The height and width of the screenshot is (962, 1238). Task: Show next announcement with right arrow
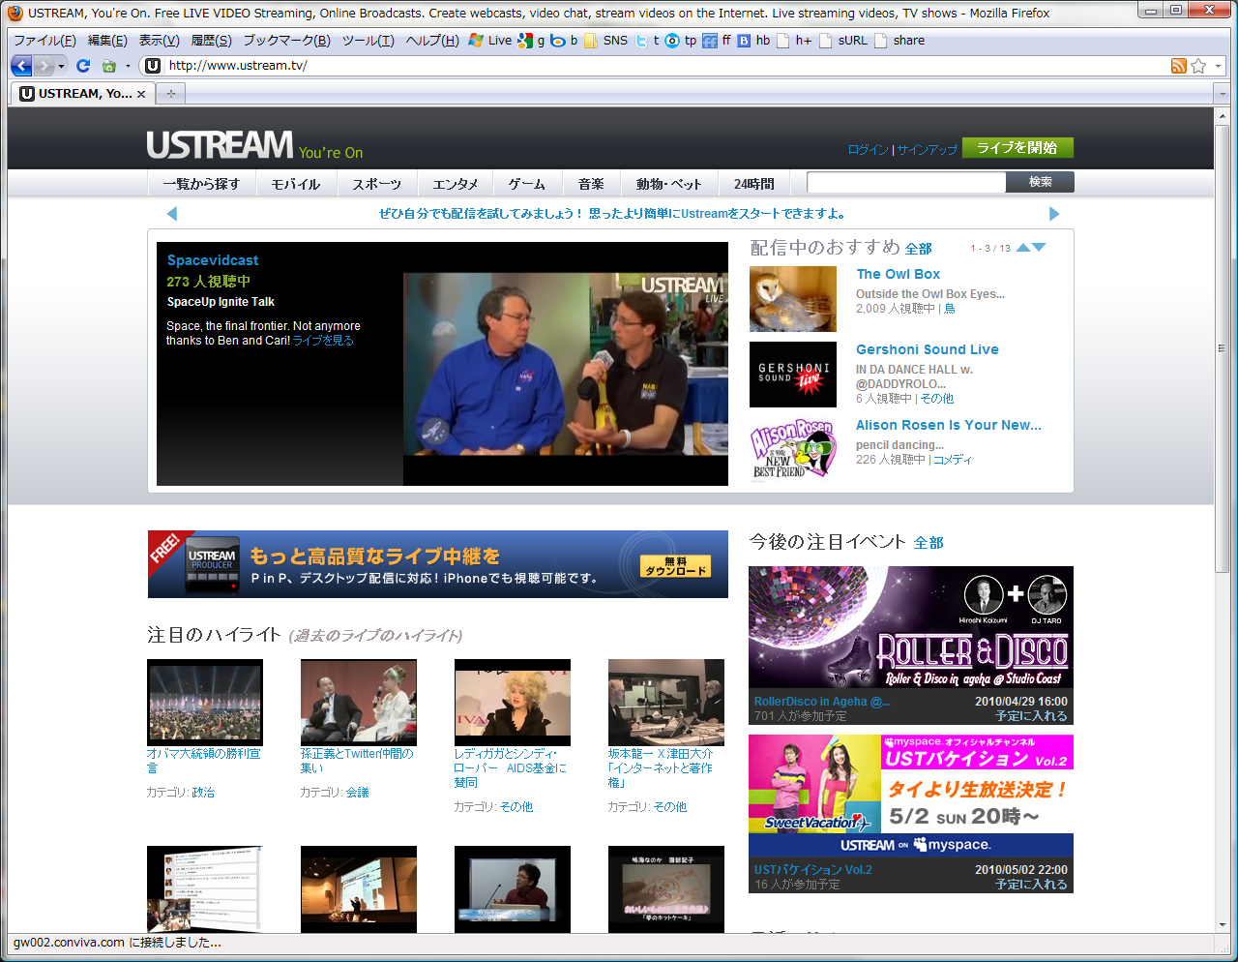click(1054, 214)
